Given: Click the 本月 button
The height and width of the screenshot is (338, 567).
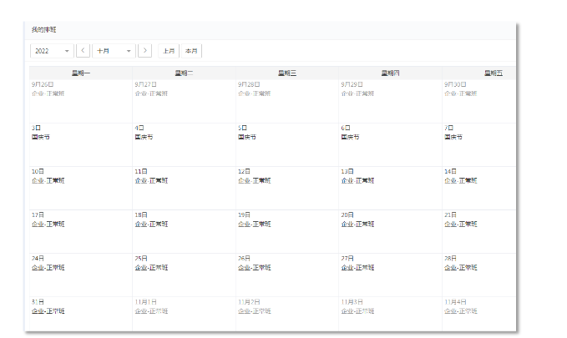Looking at the screenshot, I should [191, 51].
